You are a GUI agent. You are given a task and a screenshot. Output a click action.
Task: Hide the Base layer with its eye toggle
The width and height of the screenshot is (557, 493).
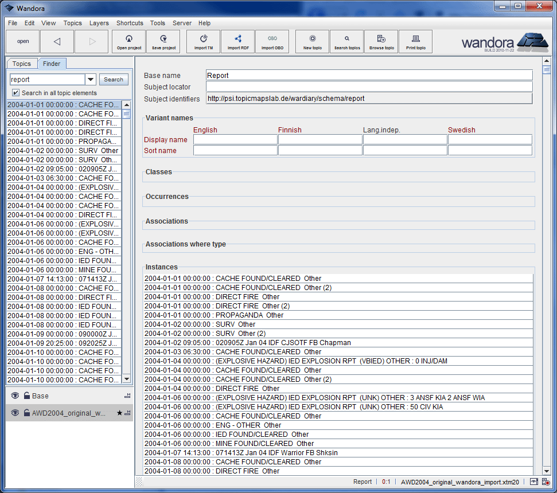click(x=14, y=396)
